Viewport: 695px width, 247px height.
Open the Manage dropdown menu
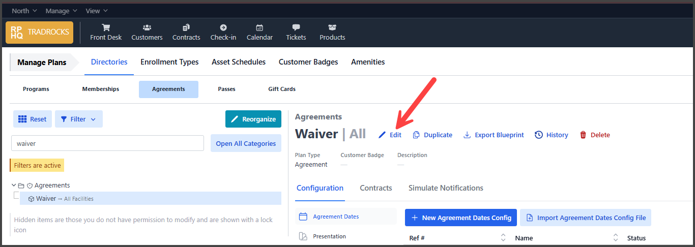click(x=61, y=11)
